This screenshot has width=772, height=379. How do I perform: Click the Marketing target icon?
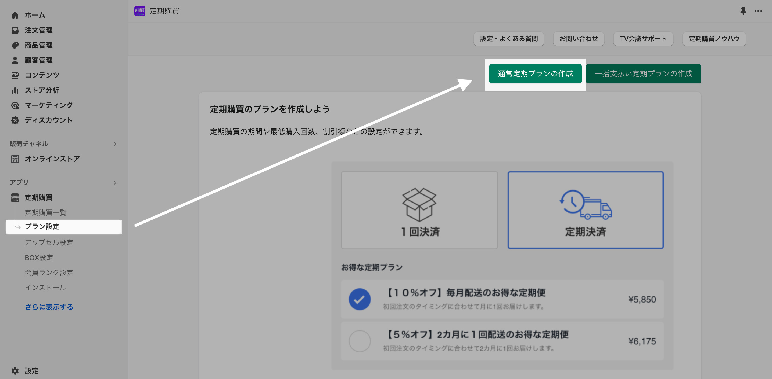(x=15, y=105)
